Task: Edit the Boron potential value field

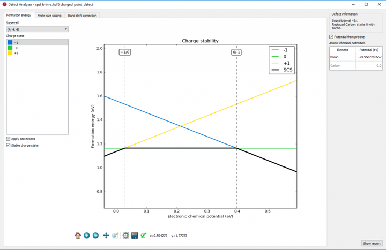Action: (x=369, y=57)
